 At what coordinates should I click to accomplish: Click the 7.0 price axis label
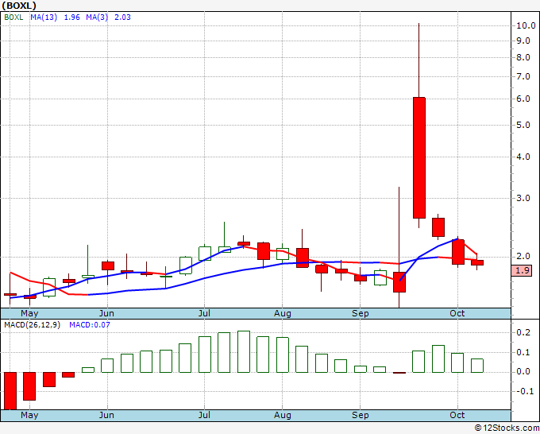(523, 76)
